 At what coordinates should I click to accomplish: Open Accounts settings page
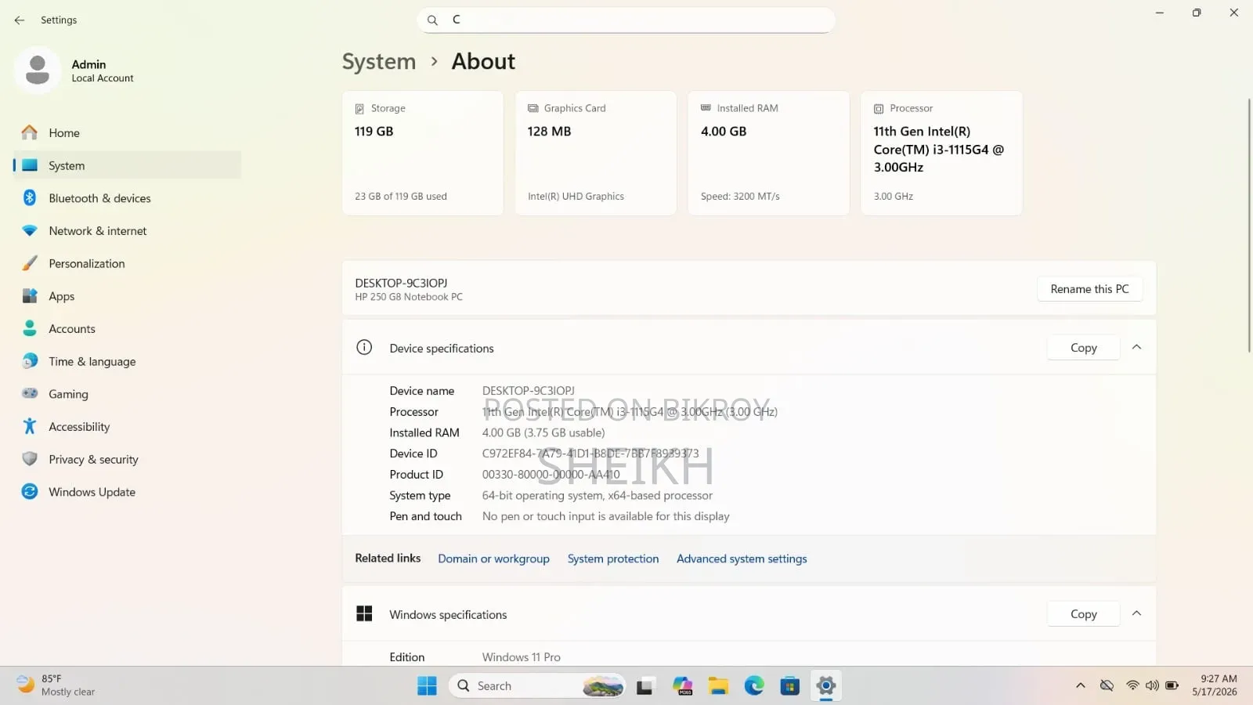128,329
